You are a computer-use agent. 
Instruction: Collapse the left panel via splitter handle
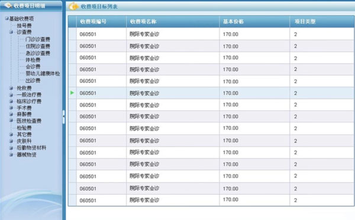(64, 116)
